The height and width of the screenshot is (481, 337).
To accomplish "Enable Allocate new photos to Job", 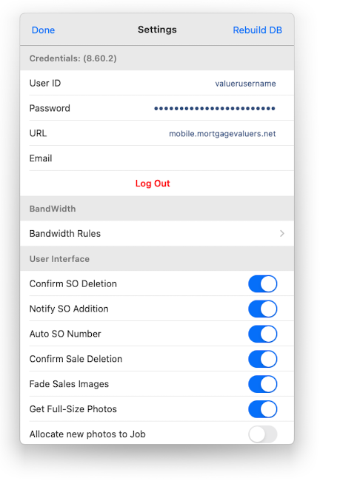I will pos(262,434).
